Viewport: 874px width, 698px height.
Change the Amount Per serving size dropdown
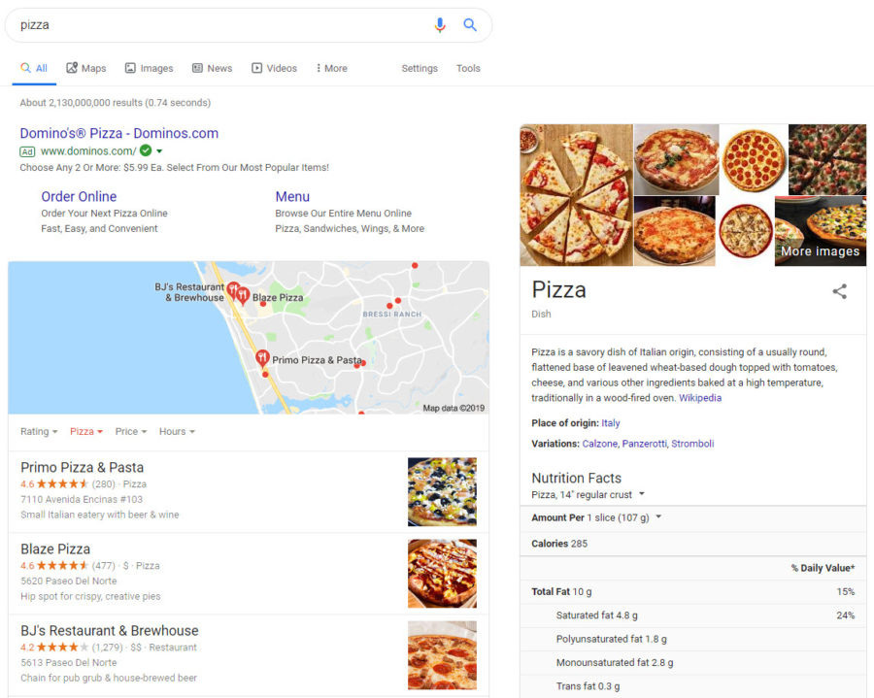[657, 517]
